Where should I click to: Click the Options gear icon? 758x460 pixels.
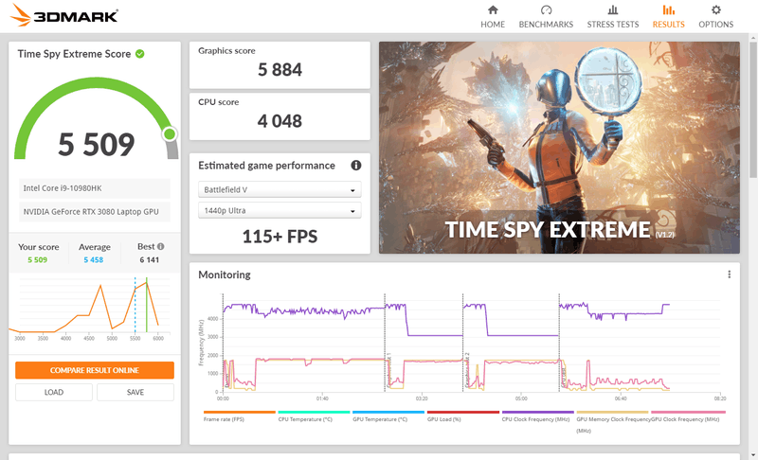click(716, 9)
